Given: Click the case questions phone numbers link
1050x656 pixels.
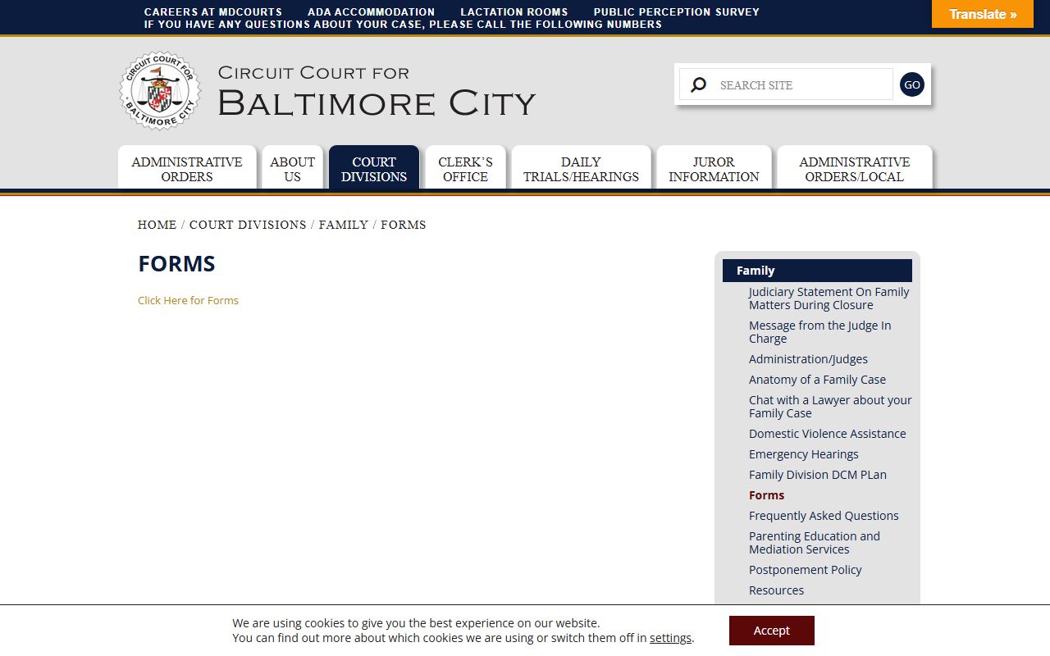Looking at the screenshot, I should pyautogui.click(x=403, y=25).
